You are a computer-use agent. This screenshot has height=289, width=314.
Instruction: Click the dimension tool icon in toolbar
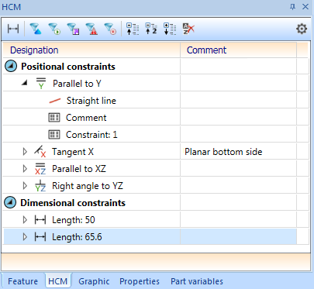[13, 29]
